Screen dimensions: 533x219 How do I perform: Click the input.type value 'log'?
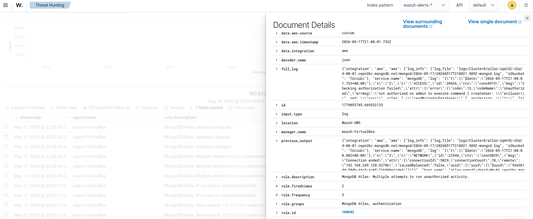[x=345, y=114]
